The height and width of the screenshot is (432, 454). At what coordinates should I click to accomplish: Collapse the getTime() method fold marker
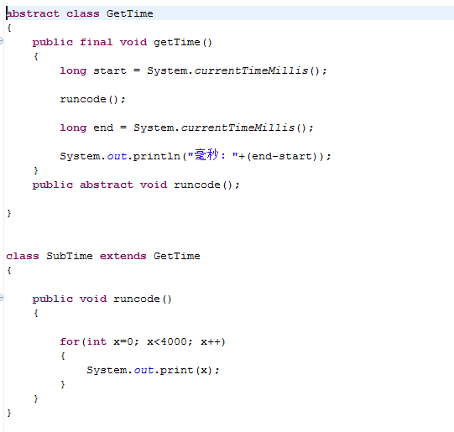1,41
